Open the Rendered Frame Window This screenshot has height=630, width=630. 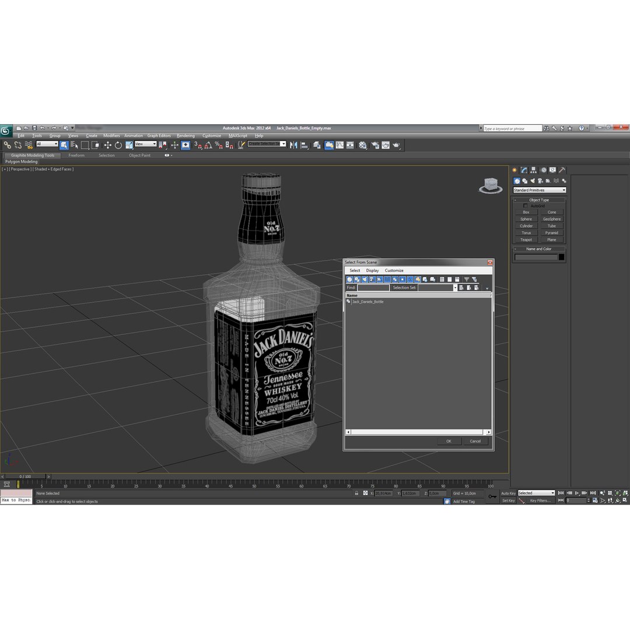coord(386,145)
